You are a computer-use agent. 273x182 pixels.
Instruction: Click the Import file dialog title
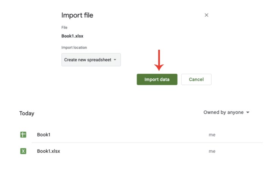coord(77,16)
